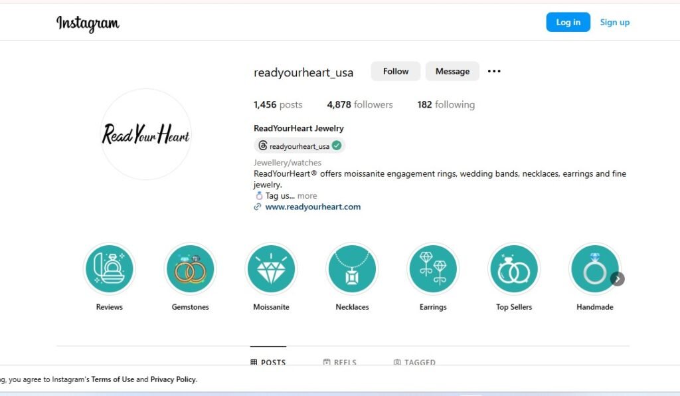The width and height of the screenshot is (680, 396).
Task: Click the ReadYourHeart profile picture
Action: click(x=145, y=134)
